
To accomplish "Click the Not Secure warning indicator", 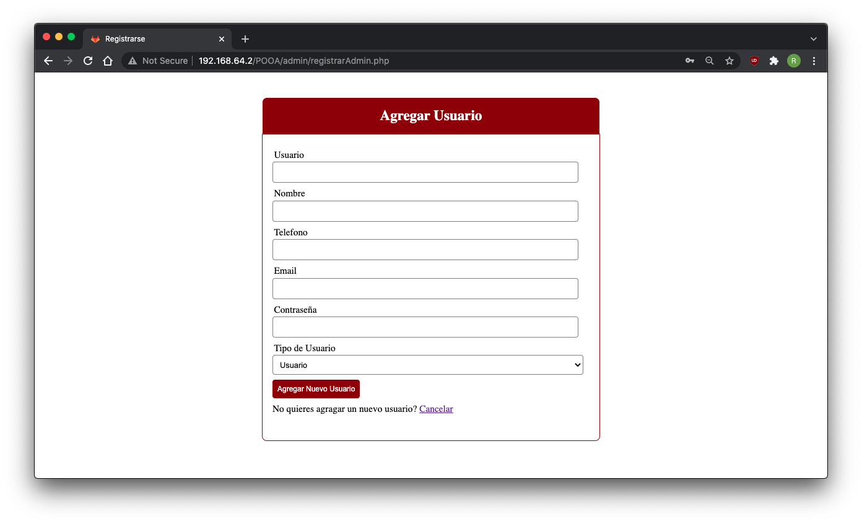I will (157, 60).
